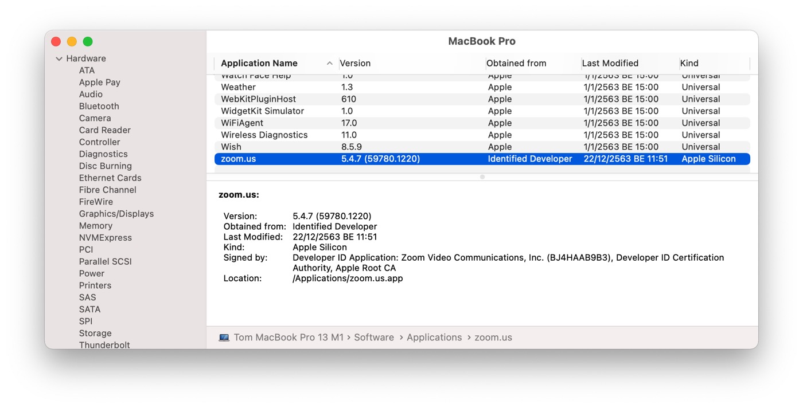The width and height of the screenshot is (803, 408).
Task: Click the red close window button
Action: coord(56,41)
